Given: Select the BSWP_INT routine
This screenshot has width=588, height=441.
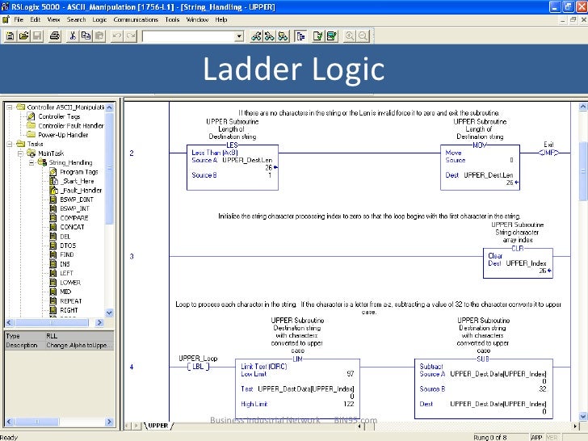Looking at the screenshot, I should (x=74, y=208).
